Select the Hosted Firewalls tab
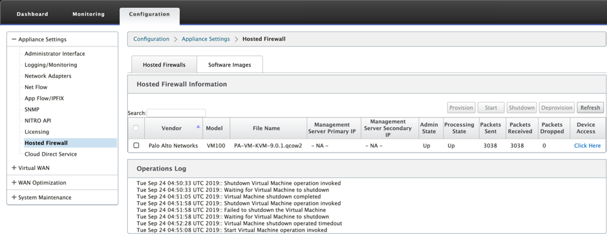607x234 pixels. pyautogui.click(x=164, y=65)
